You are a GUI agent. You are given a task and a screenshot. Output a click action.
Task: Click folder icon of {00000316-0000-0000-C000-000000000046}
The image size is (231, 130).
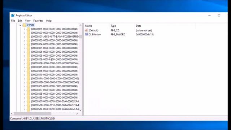(x=29, y=71)
